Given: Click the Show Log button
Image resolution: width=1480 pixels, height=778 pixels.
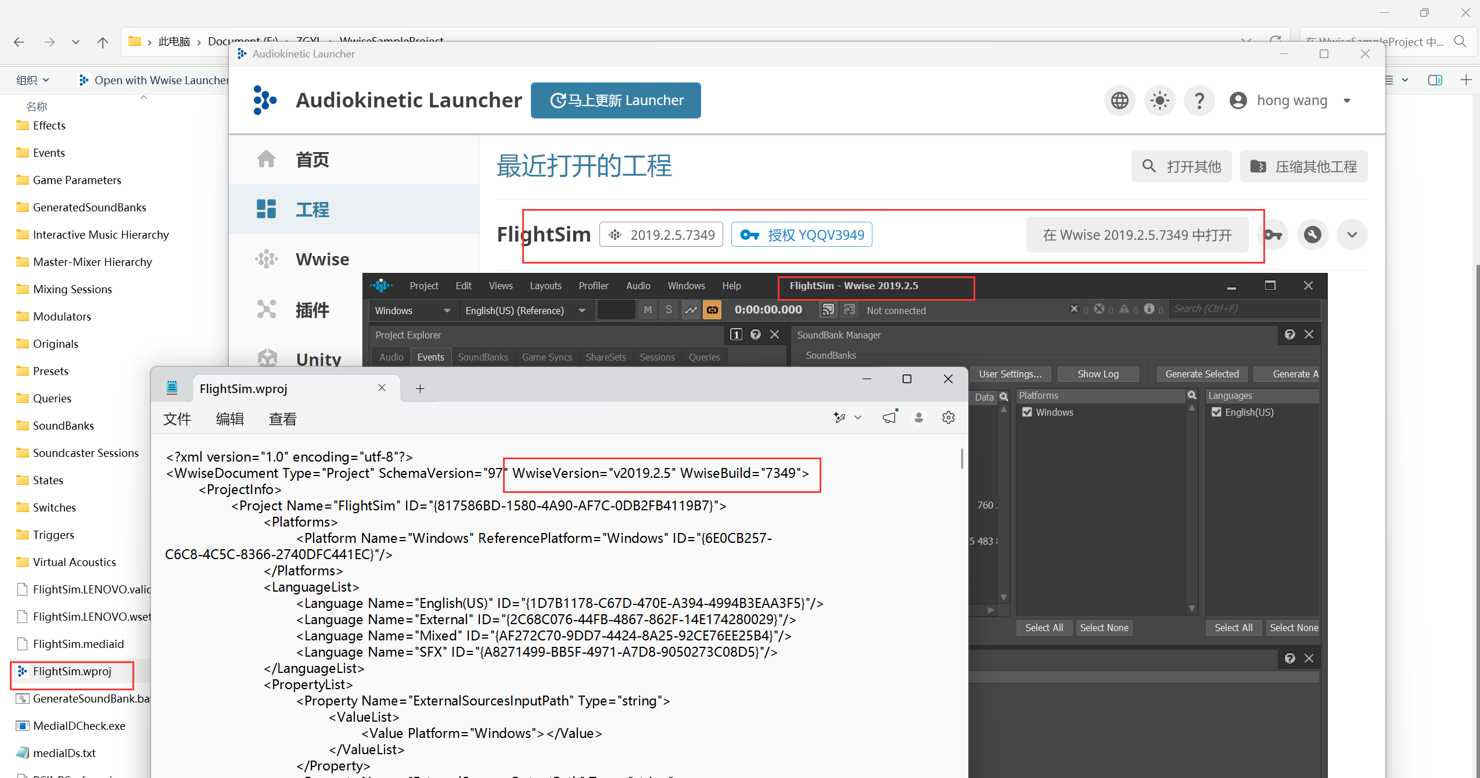Looking at the screenshot, I should [1098, 374].
